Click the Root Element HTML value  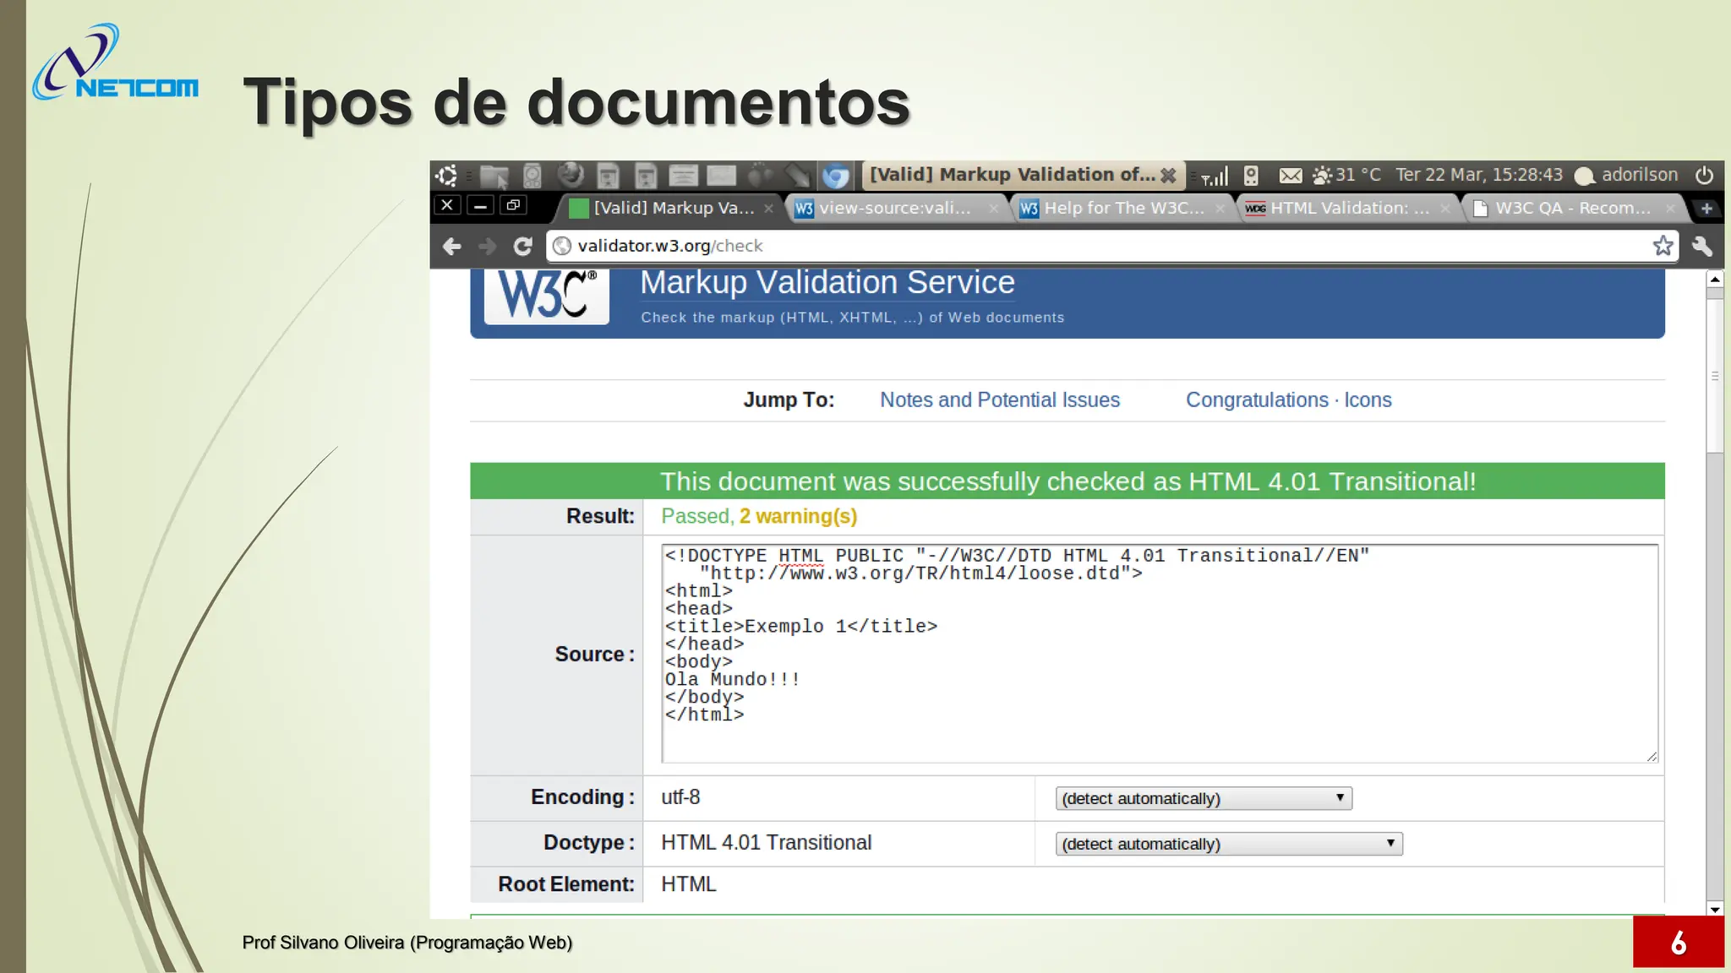[x=688, y=884]
